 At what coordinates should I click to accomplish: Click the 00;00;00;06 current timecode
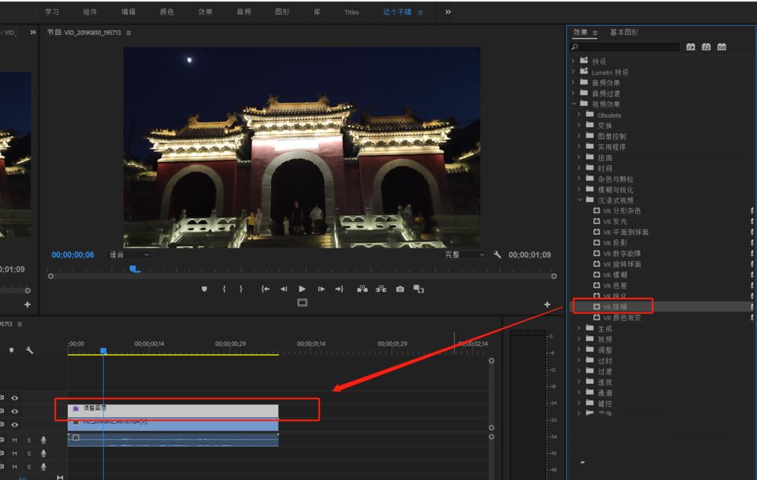coord(73,254)
